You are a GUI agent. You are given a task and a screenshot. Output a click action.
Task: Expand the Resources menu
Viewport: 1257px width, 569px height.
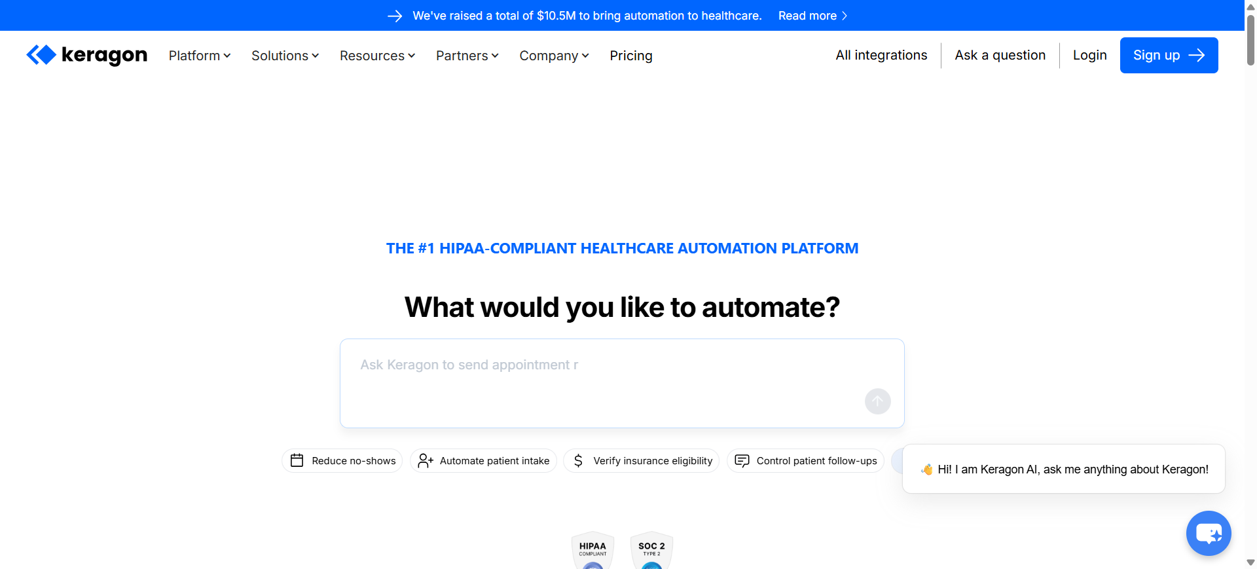point(377,56)
